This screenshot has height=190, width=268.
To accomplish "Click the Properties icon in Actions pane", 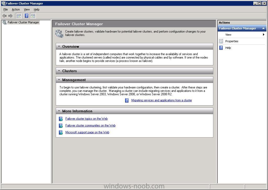I will [221, 41].
